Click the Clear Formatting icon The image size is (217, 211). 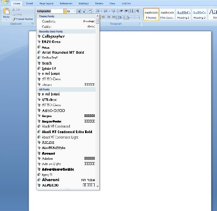[90, 11]
